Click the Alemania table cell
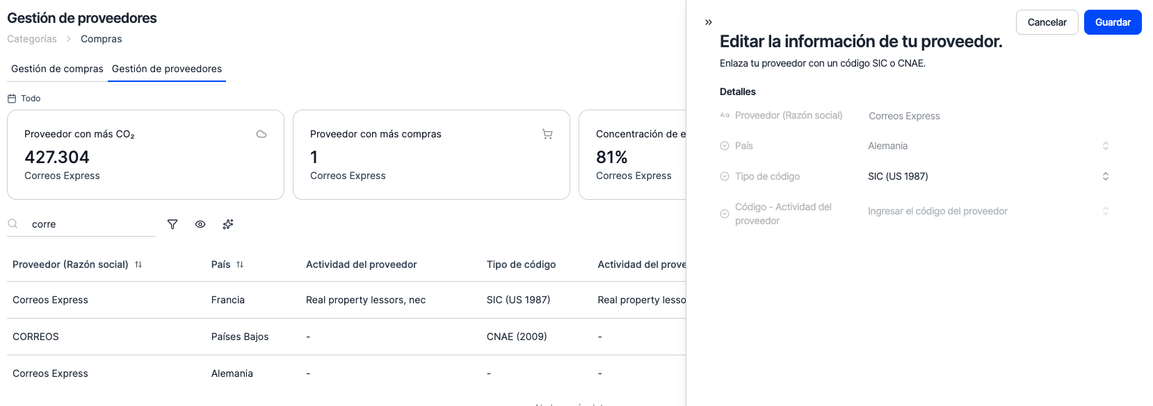The height and width of the screenshot is (406, 1153). click(x=232, y=373)
